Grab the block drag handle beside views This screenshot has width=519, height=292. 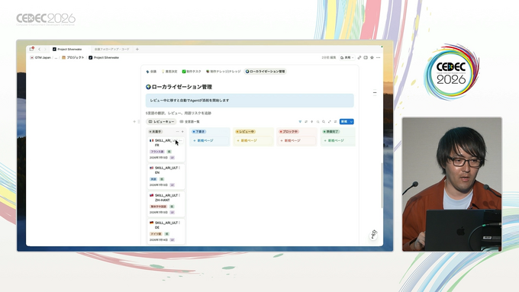coord(139,122)
